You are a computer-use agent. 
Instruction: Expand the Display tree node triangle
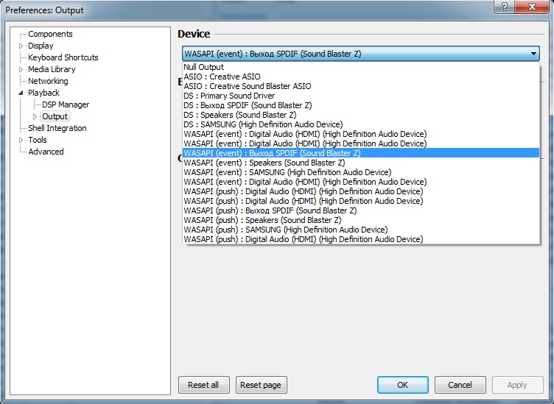[21, 46]
